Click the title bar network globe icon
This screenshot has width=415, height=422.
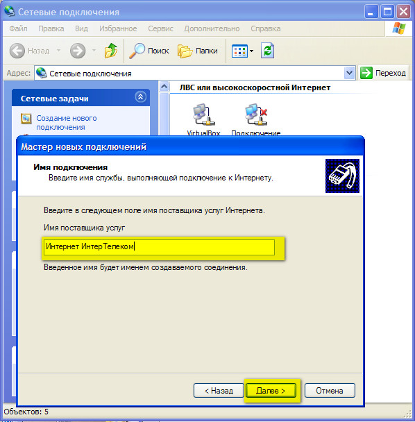[x=10, y=11]
